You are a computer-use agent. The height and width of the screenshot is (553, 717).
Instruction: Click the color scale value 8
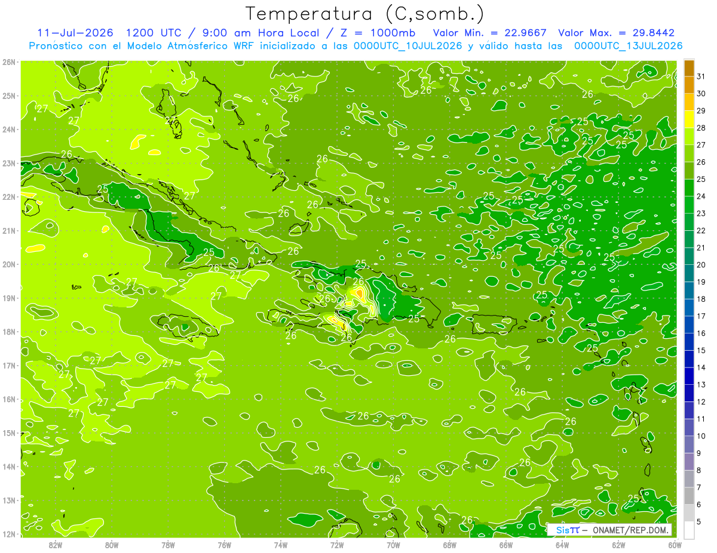click(x=700, y=471)
